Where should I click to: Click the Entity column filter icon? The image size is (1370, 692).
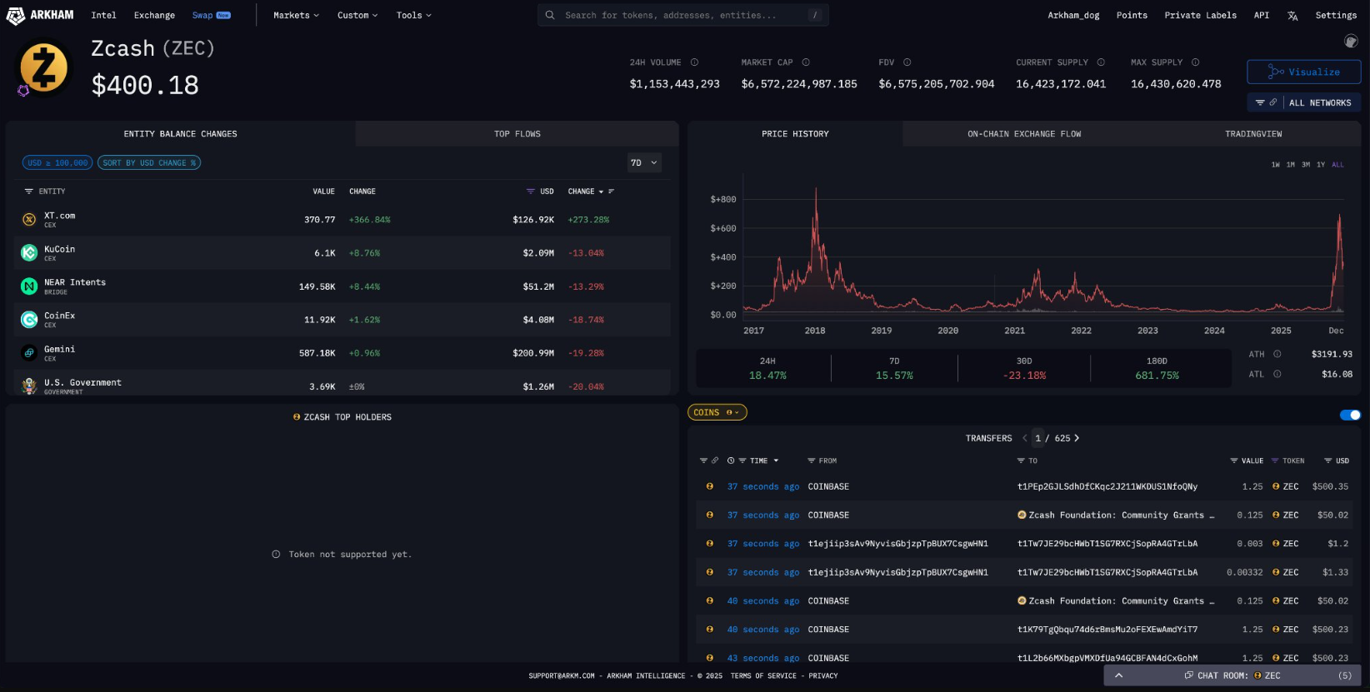pyautogui.click(x=29, y=192)
